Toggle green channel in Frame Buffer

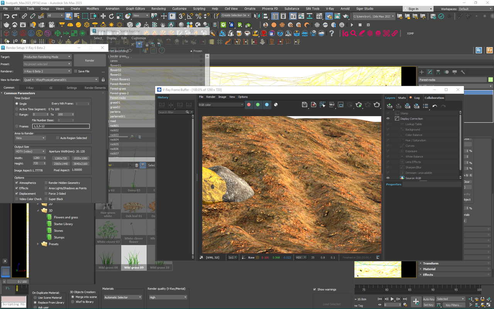click(258, 105)
